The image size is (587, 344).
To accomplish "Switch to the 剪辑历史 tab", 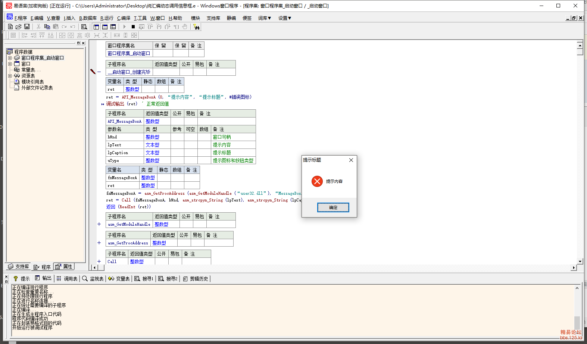I will click(x=196, y=279).
